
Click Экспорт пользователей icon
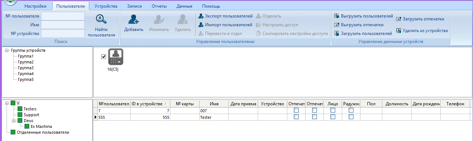pos(201,16)
